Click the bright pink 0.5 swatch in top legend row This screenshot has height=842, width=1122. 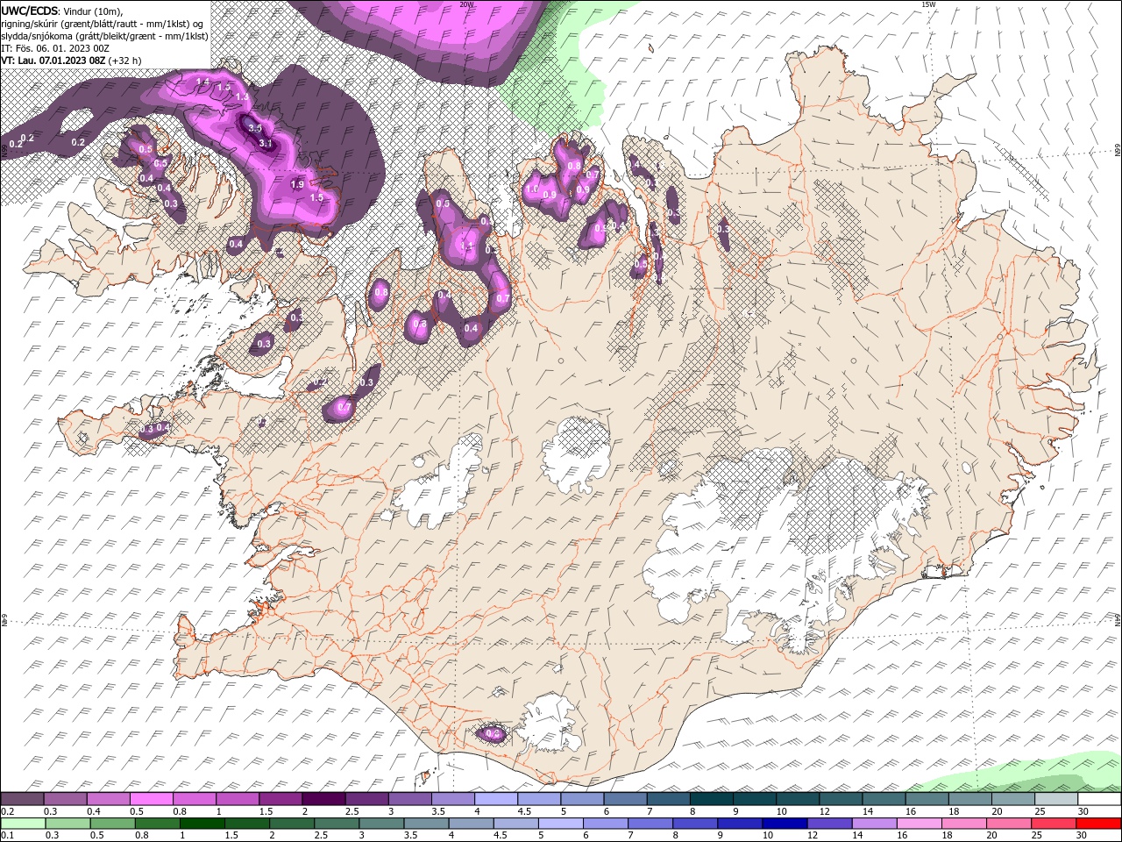151,799
